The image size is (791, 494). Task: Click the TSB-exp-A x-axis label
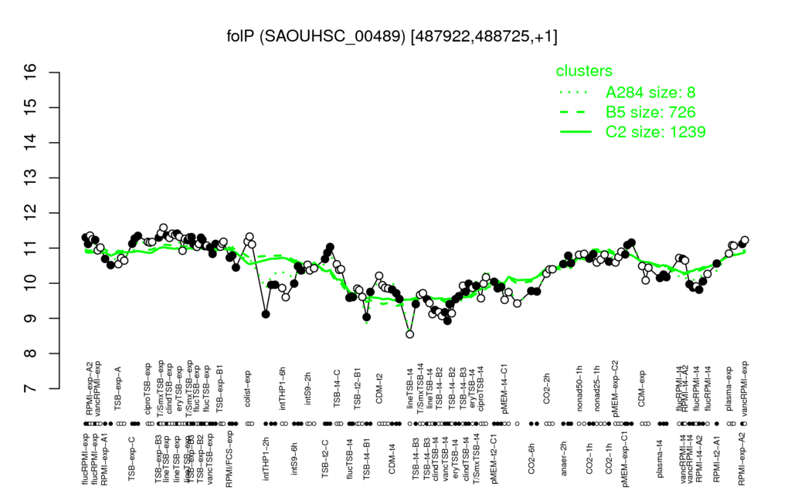118,385
